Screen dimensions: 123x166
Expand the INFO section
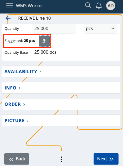61,88
